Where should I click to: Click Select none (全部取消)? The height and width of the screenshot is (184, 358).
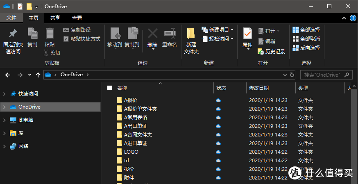pos(306,39)
